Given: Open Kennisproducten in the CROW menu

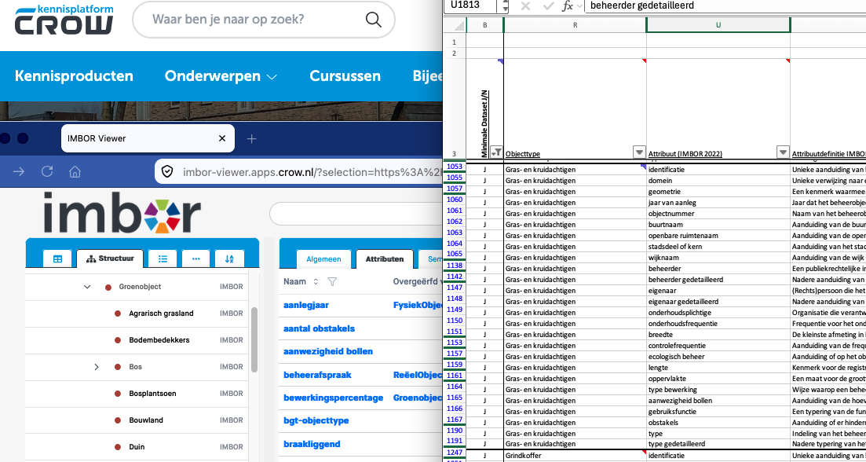Looking at the screenshot, I should [x=74, y=76].
